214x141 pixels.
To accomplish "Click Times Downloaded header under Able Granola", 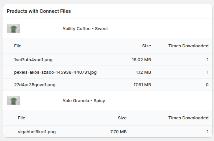I will tap(188, 118).
